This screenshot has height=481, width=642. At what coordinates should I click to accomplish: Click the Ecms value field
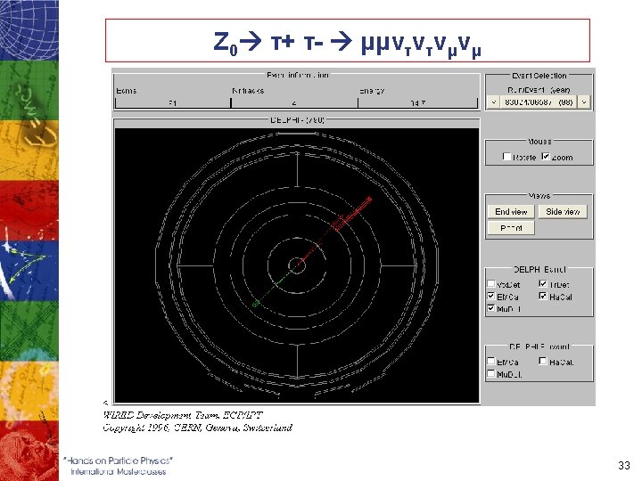[173, 102]
